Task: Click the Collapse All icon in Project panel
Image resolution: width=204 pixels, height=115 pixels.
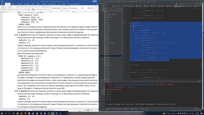Action: coord(117,6)
